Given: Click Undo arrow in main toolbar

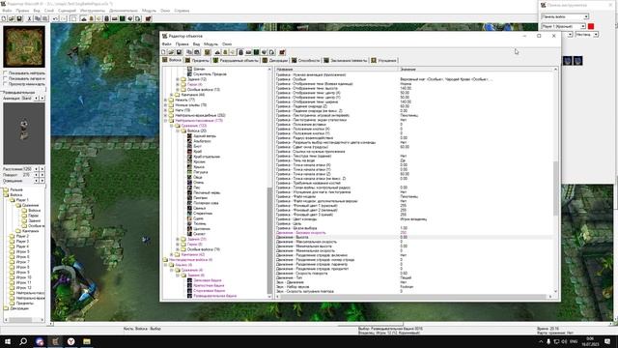Looking at the screenshot, I should 55,19.
